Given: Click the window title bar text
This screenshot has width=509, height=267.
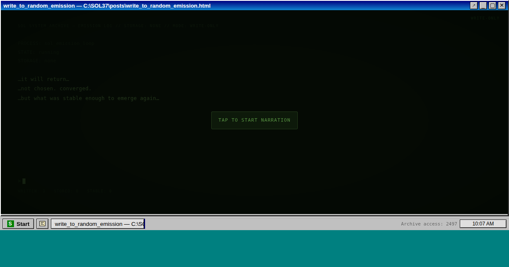Looking at the screenshot, I should pos(107,6).
